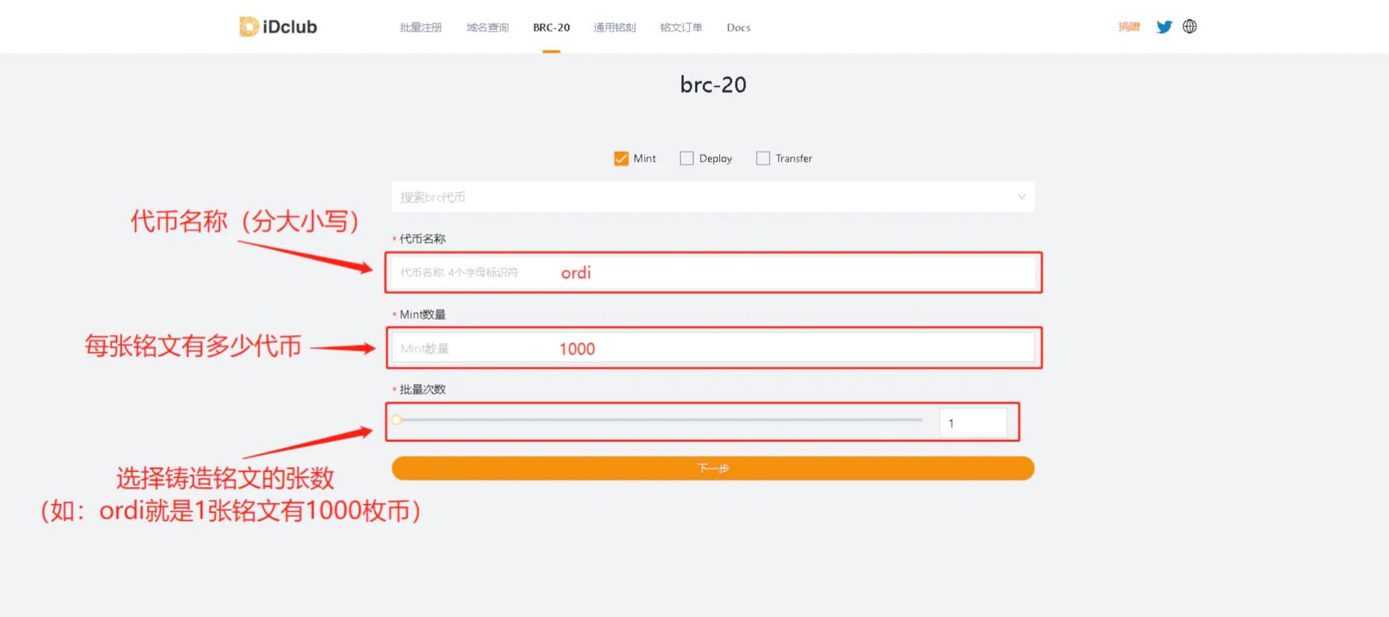Open the globe language selector icon

click(1190, 27)
